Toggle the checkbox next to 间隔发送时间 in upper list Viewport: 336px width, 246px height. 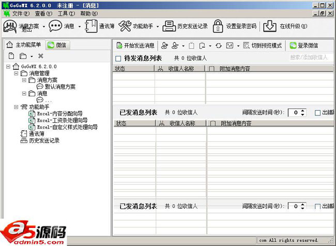click(317, 113)
